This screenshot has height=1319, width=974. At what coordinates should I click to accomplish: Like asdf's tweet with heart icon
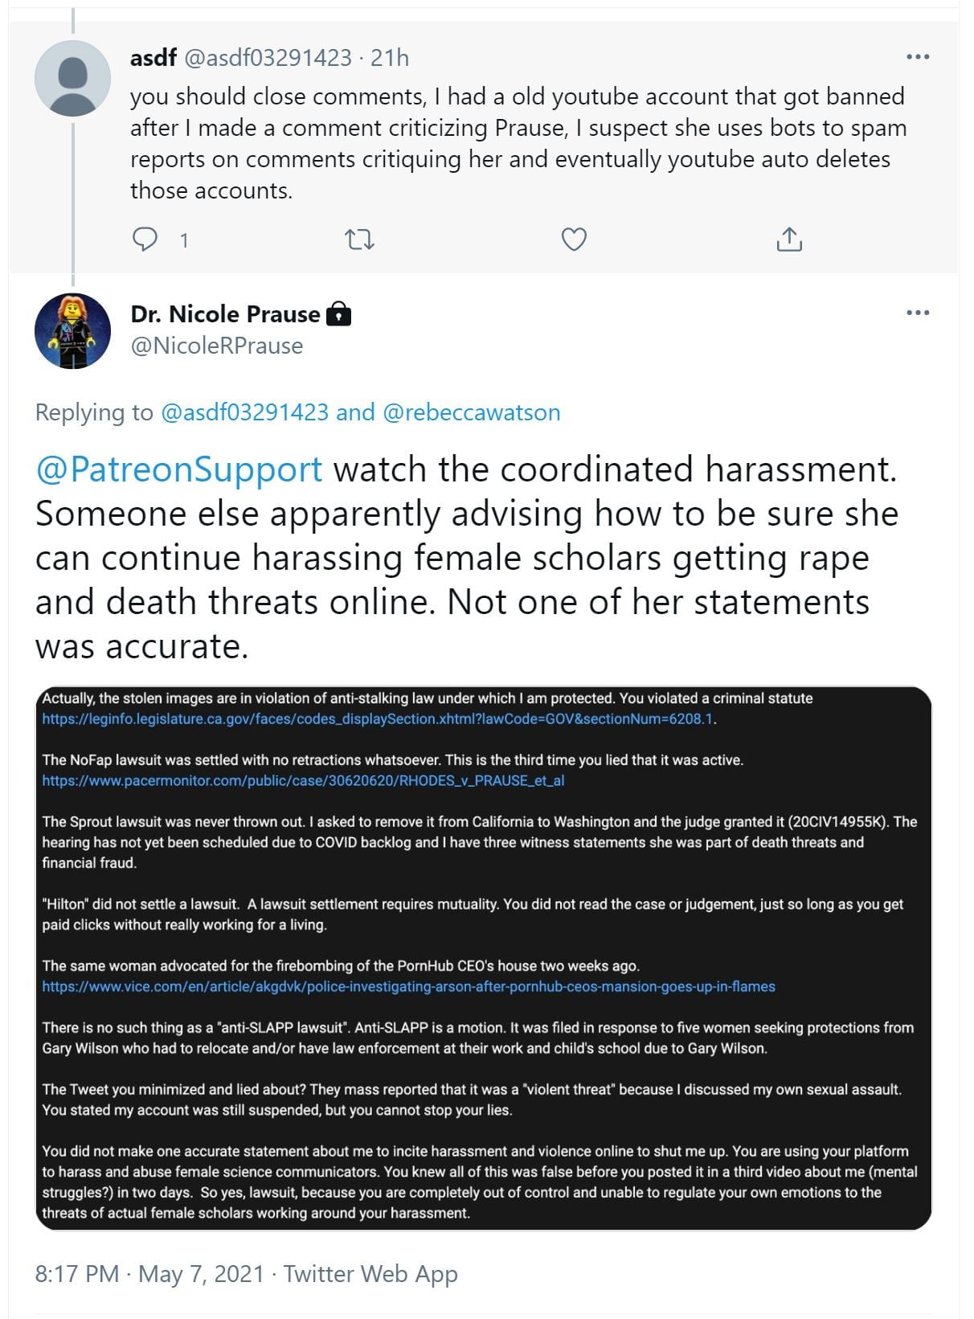click(x=574, y=240)
